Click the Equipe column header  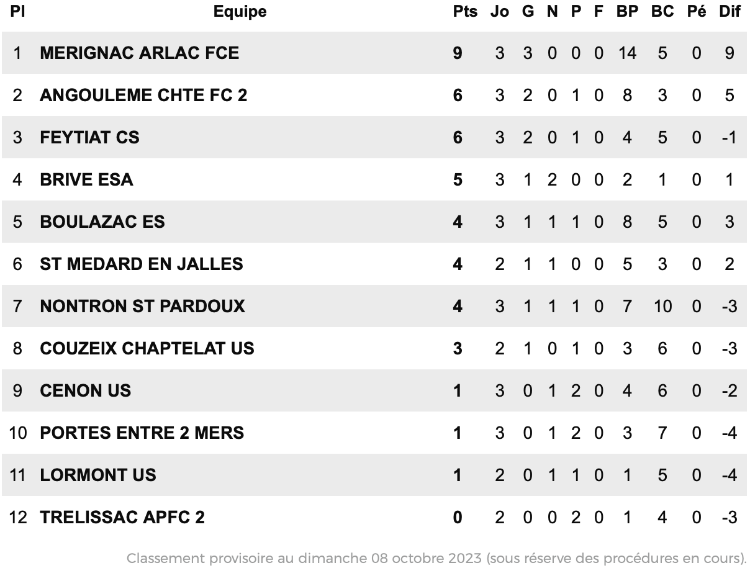pyautogui.click(x=240, y=12)
